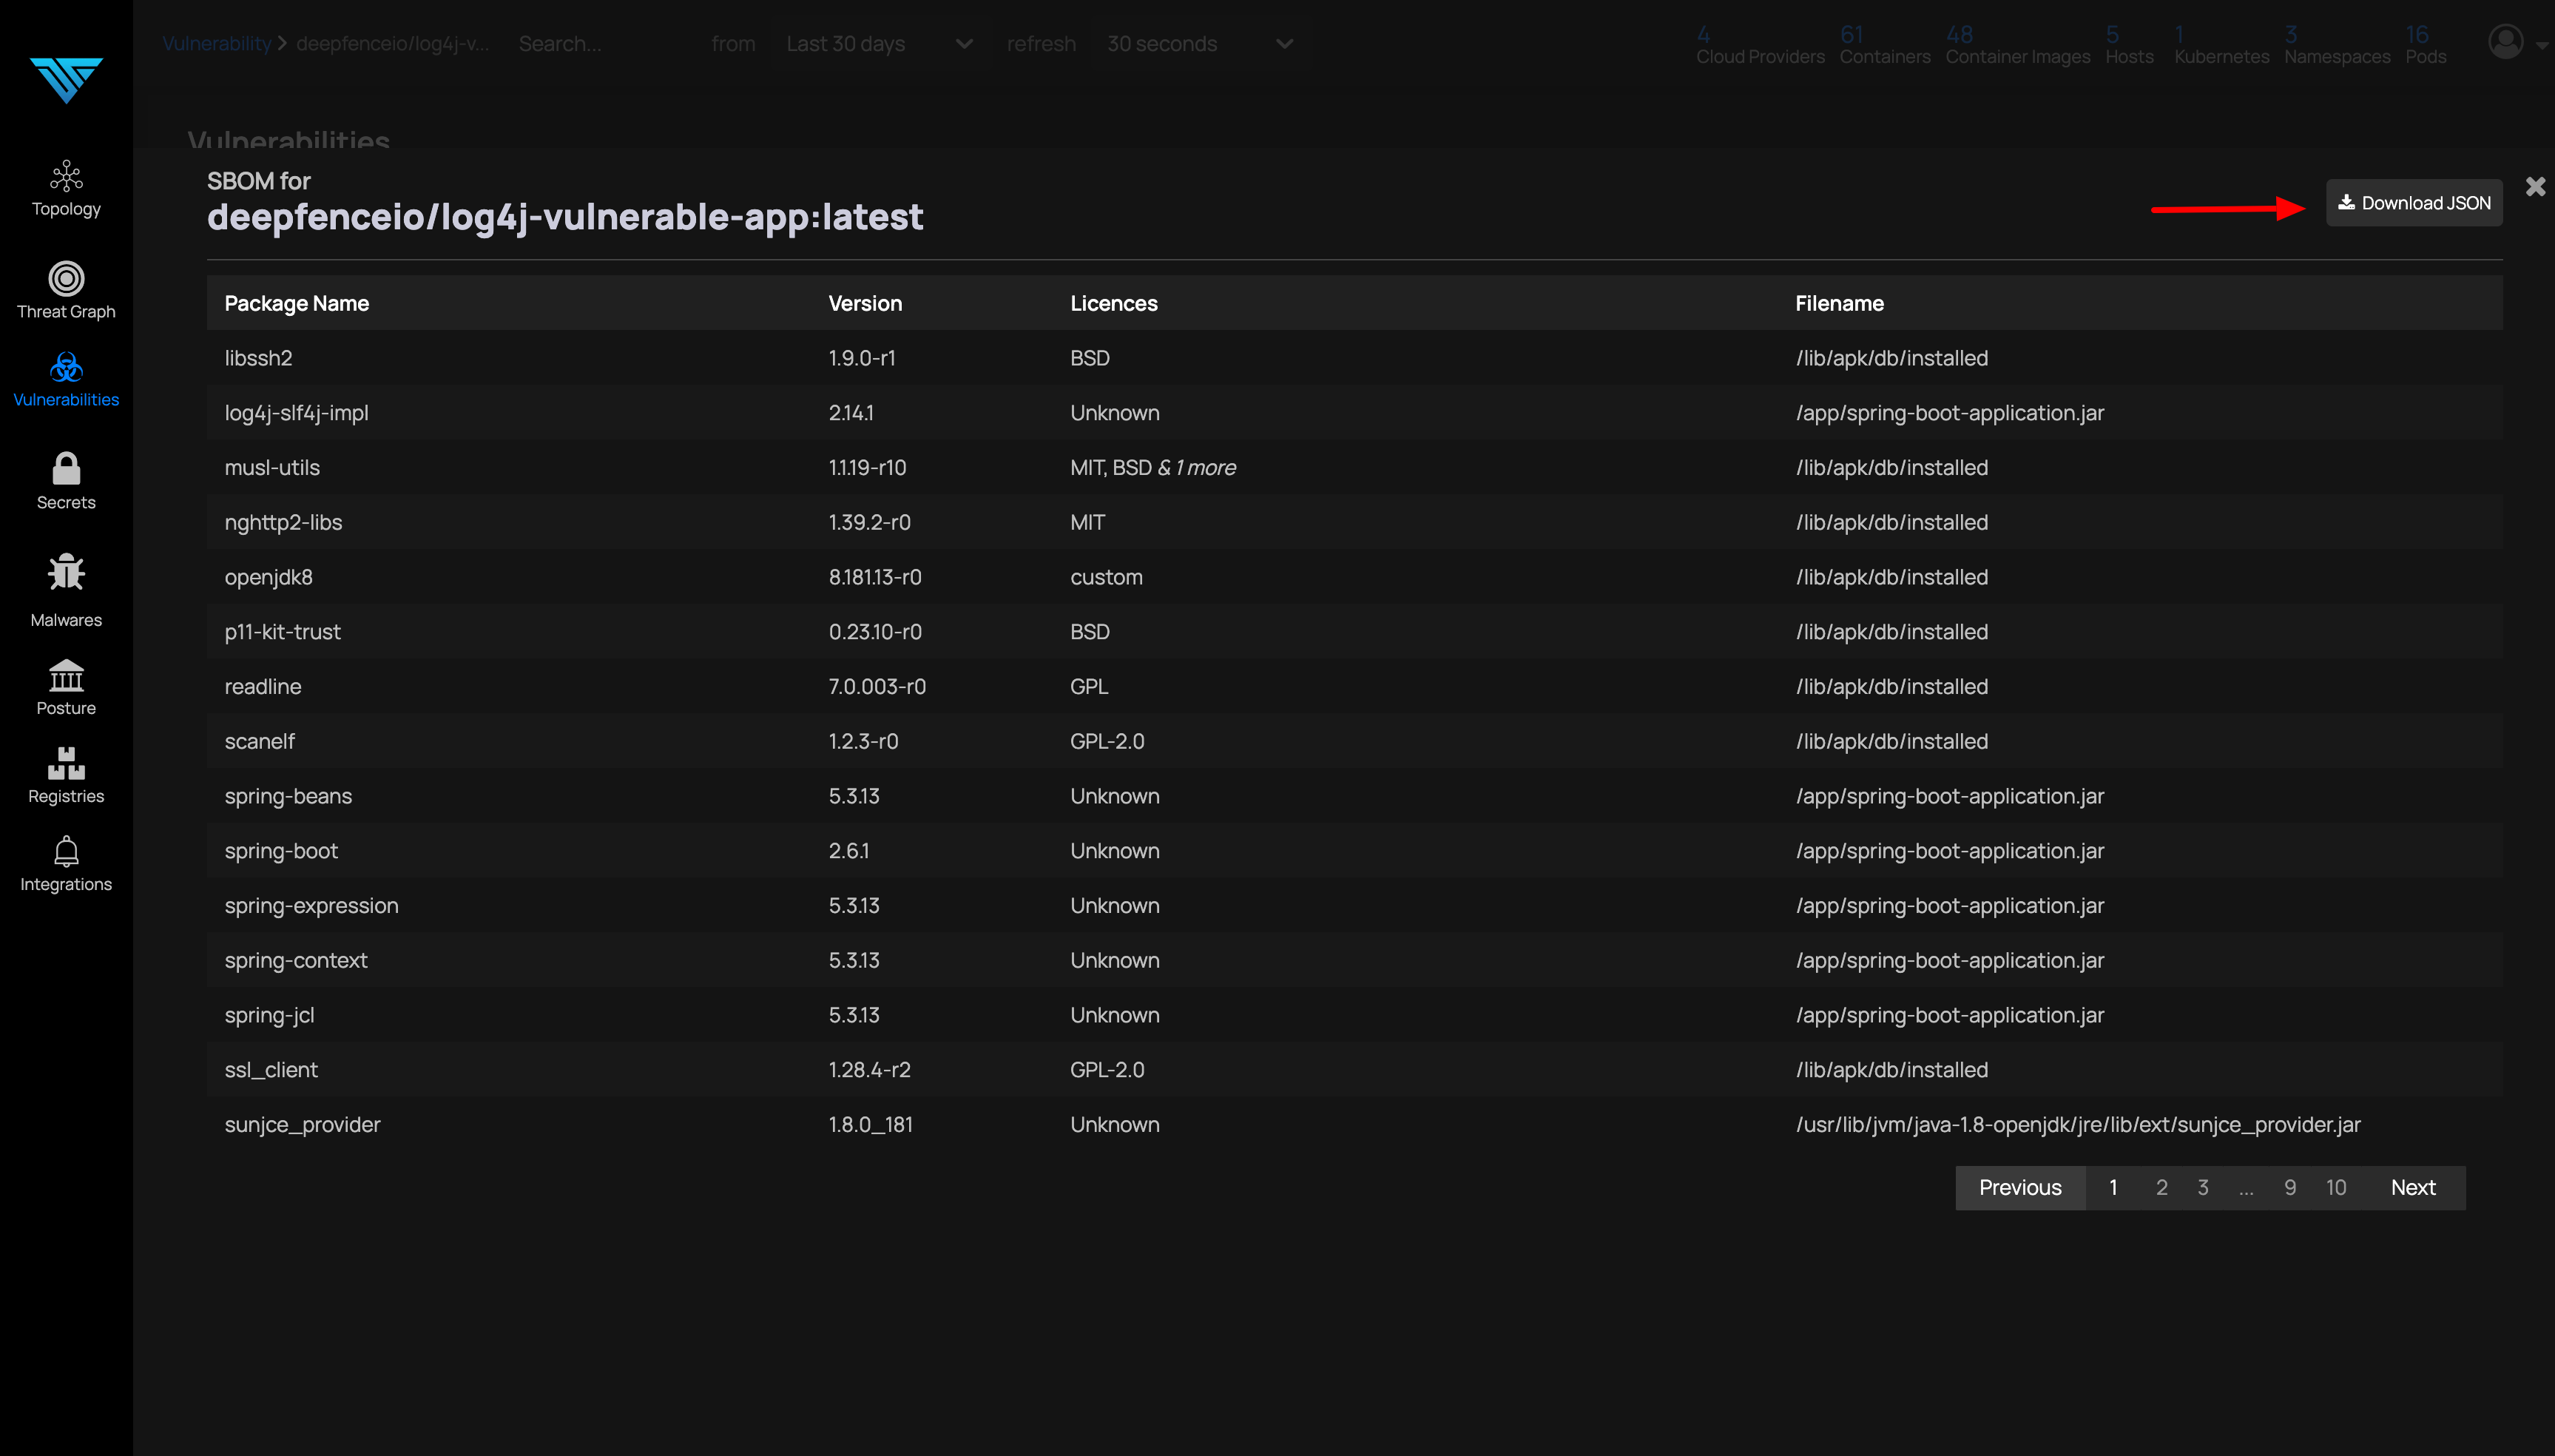This screenshot has height=1456, width=2555.
Task: Open the Registries section
Action: coord(65,775)
